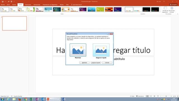Switch to Slide Sorter view icon
Screen dimensions: 179x101
(x=151, y=96)
